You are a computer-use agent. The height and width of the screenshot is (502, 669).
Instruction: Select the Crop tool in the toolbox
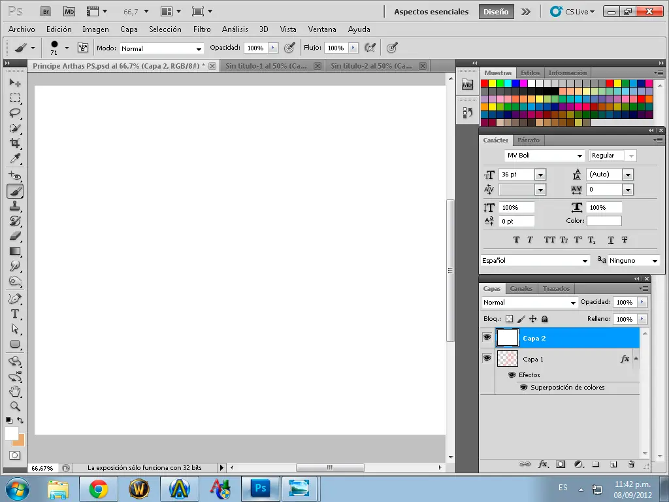(x=14, y=143)
